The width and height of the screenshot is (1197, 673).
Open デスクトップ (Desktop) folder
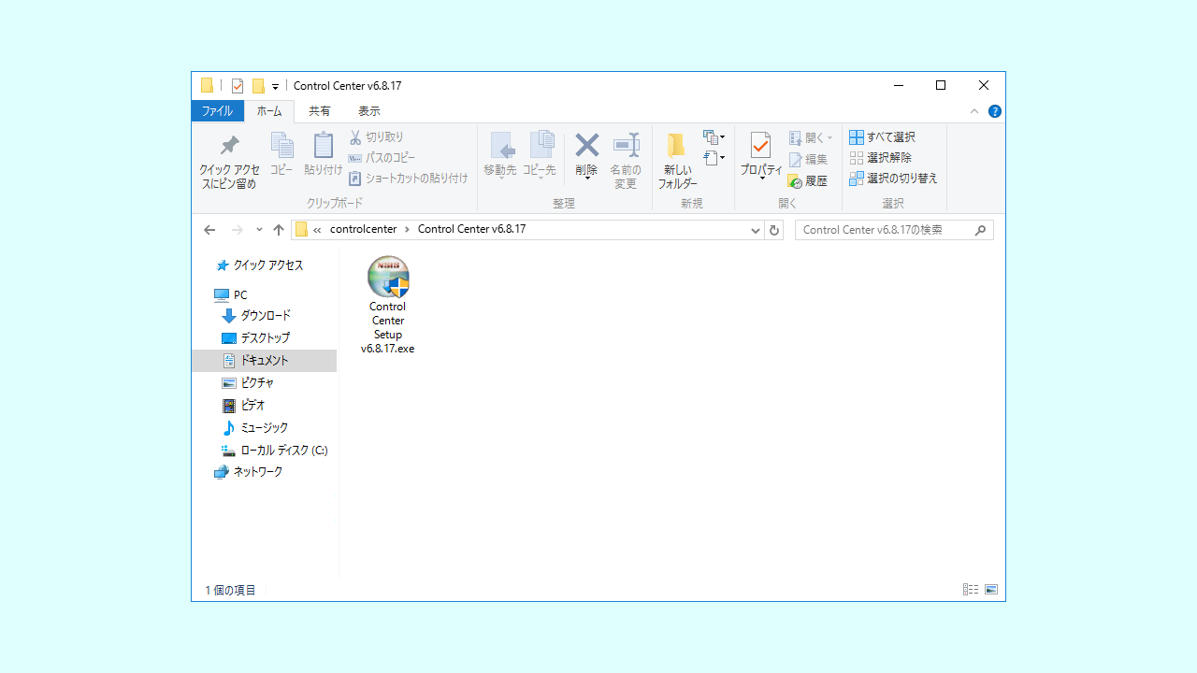(x=257, y=338)
